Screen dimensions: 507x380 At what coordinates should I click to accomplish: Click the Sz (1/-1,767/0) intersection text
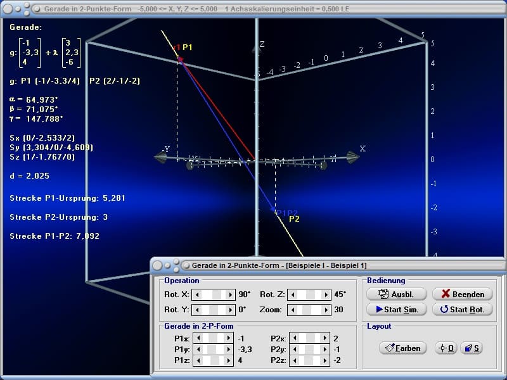(42, 156)
